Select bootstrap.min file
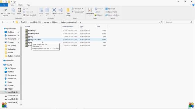195x109 pixels. click(x=34, y=34)
